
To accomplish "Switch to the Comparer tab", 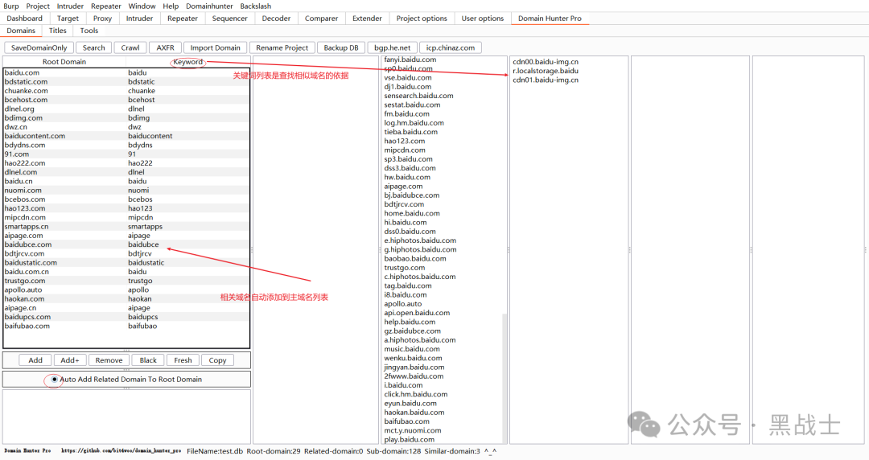I will pyautogui.click(x=321, y=18).
